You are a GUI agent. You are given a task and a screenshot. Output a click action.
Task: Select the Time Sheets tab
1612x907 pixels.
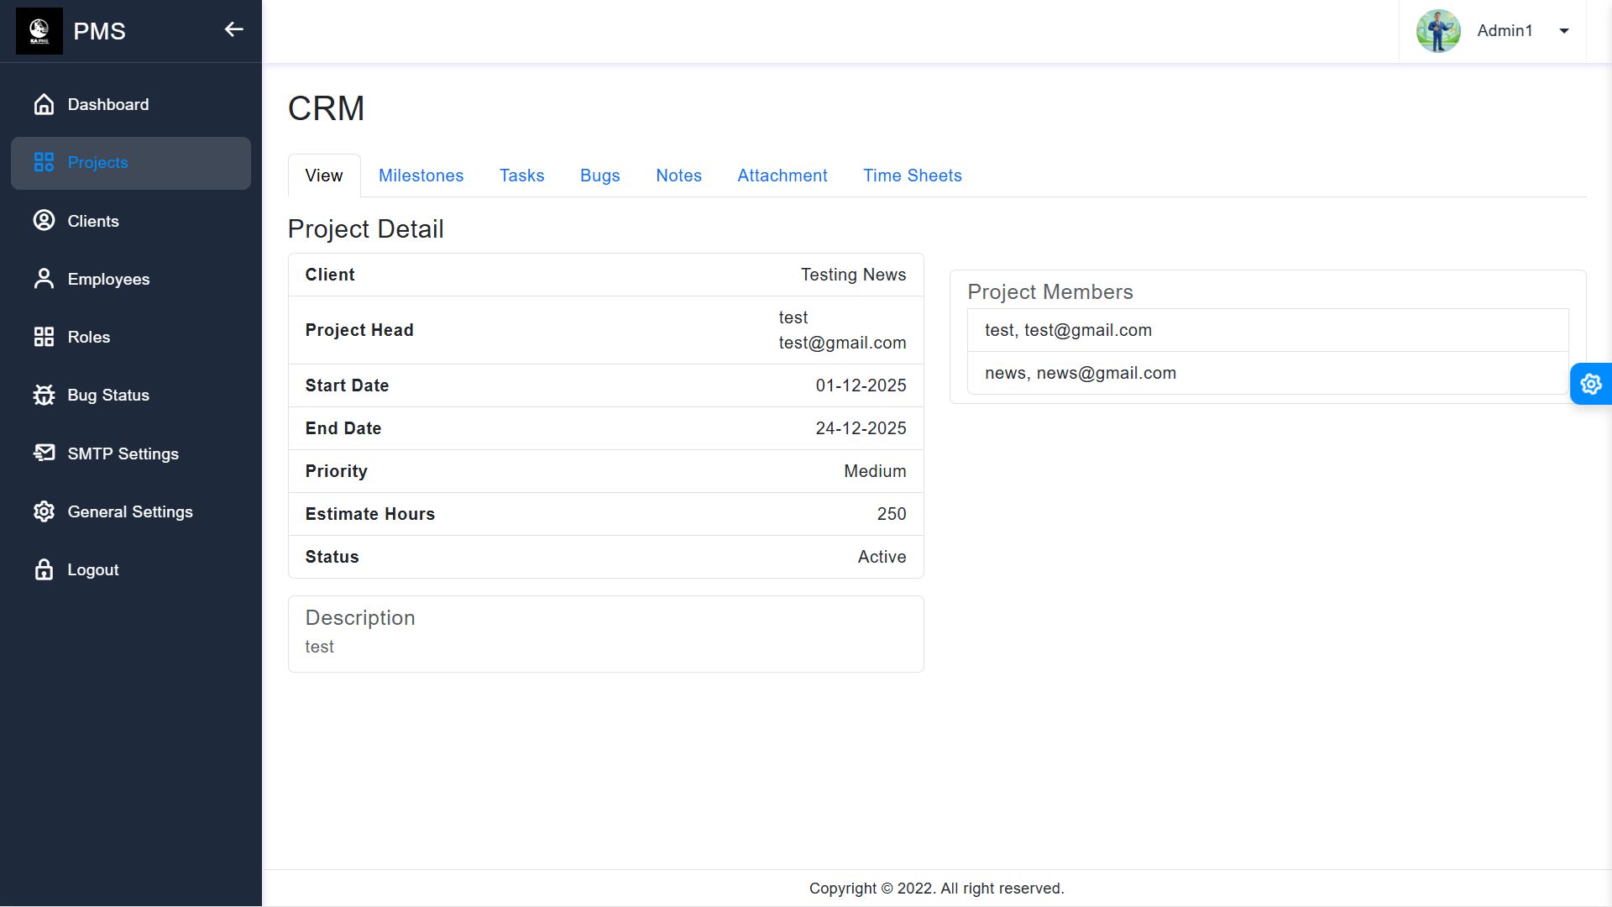pyautogui.click(x=912, y=176)
